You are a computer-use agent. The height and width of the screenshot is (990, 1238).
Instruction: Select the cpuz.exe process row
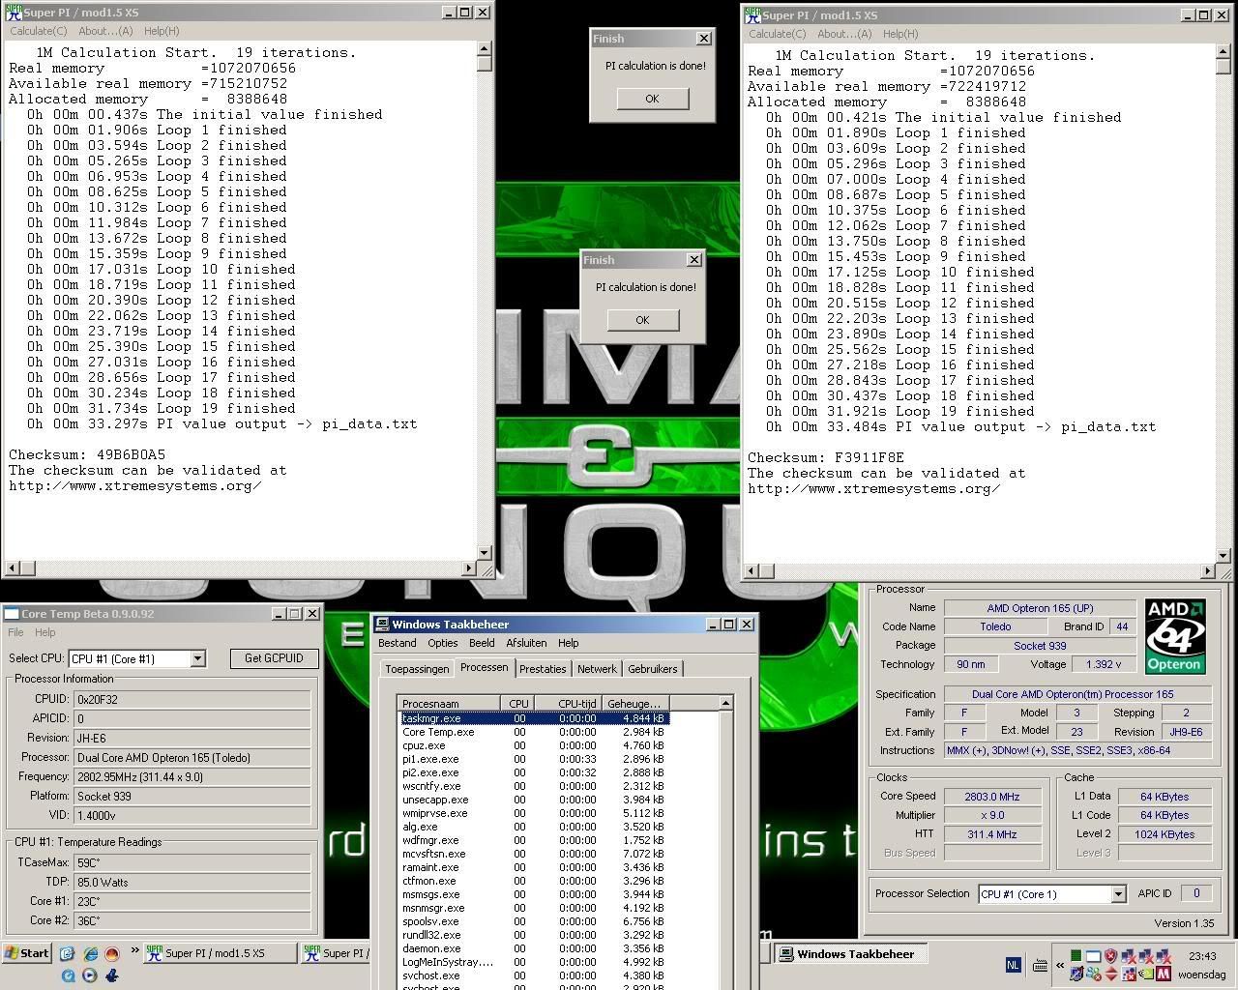tap(533, 745)
